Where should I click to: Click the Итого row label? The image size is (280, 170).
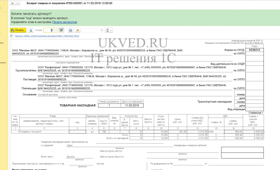[125, 135]
